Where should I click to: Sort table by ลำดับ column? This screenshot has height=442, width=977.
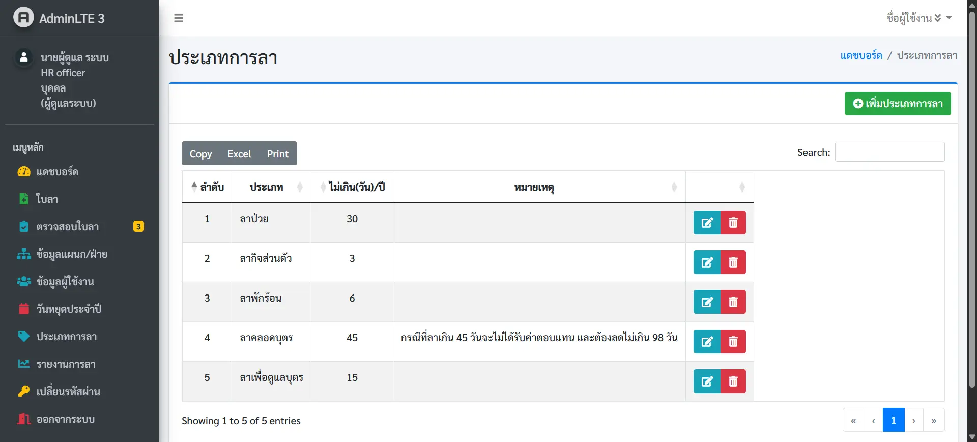point(207,187)
